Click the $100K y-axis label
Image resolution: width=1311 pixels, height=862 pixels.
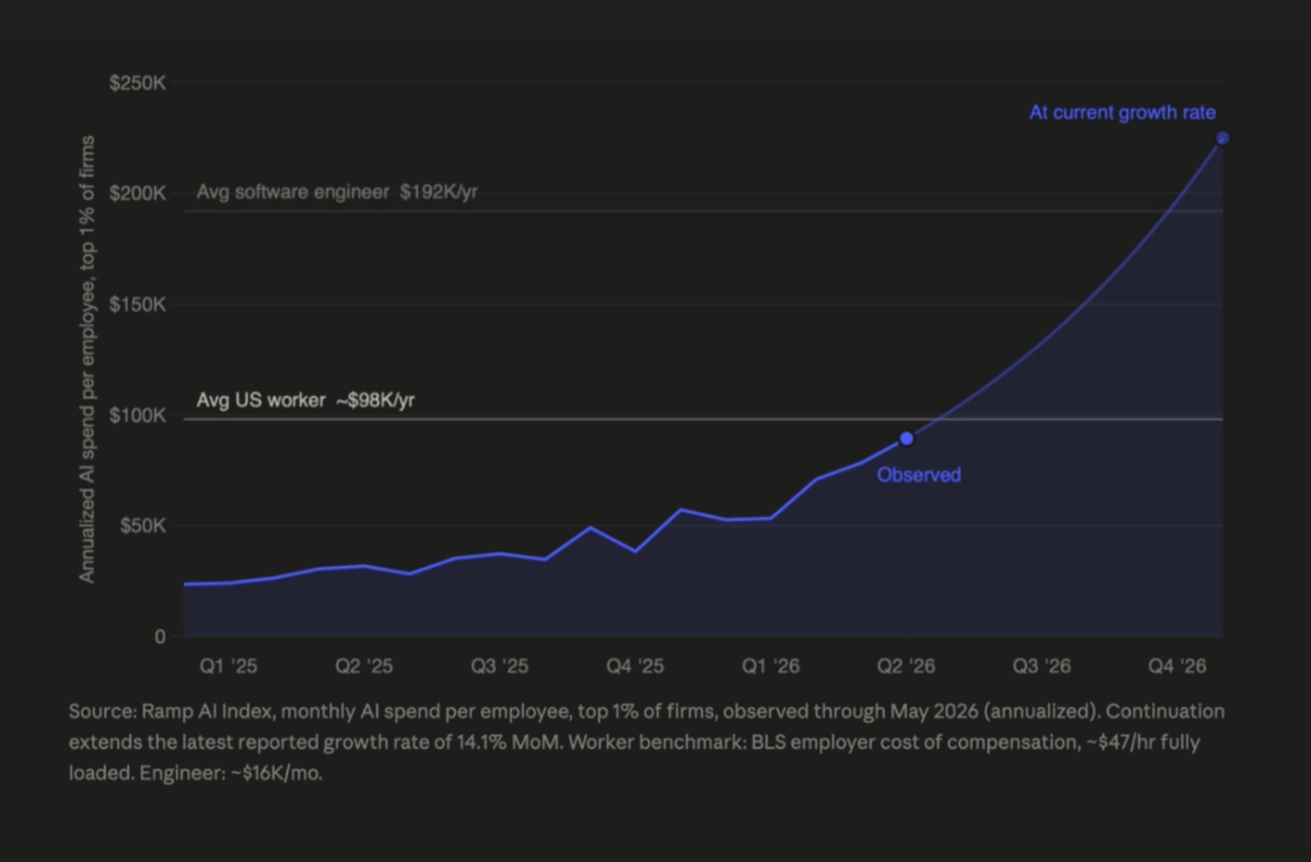click(138, 415)
